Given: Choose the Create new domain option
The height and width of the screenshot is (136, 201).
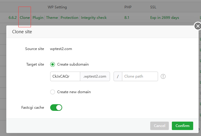Looking at the screenshot, I should pos(53,92).
